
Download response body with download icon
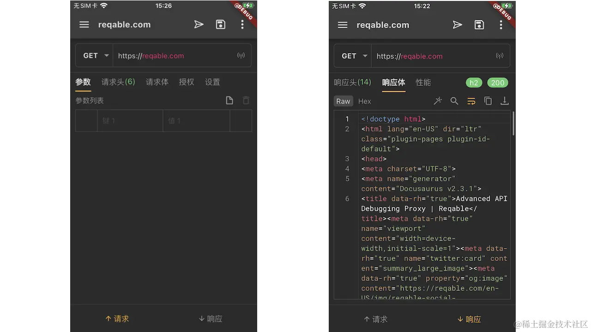[505, 101]
